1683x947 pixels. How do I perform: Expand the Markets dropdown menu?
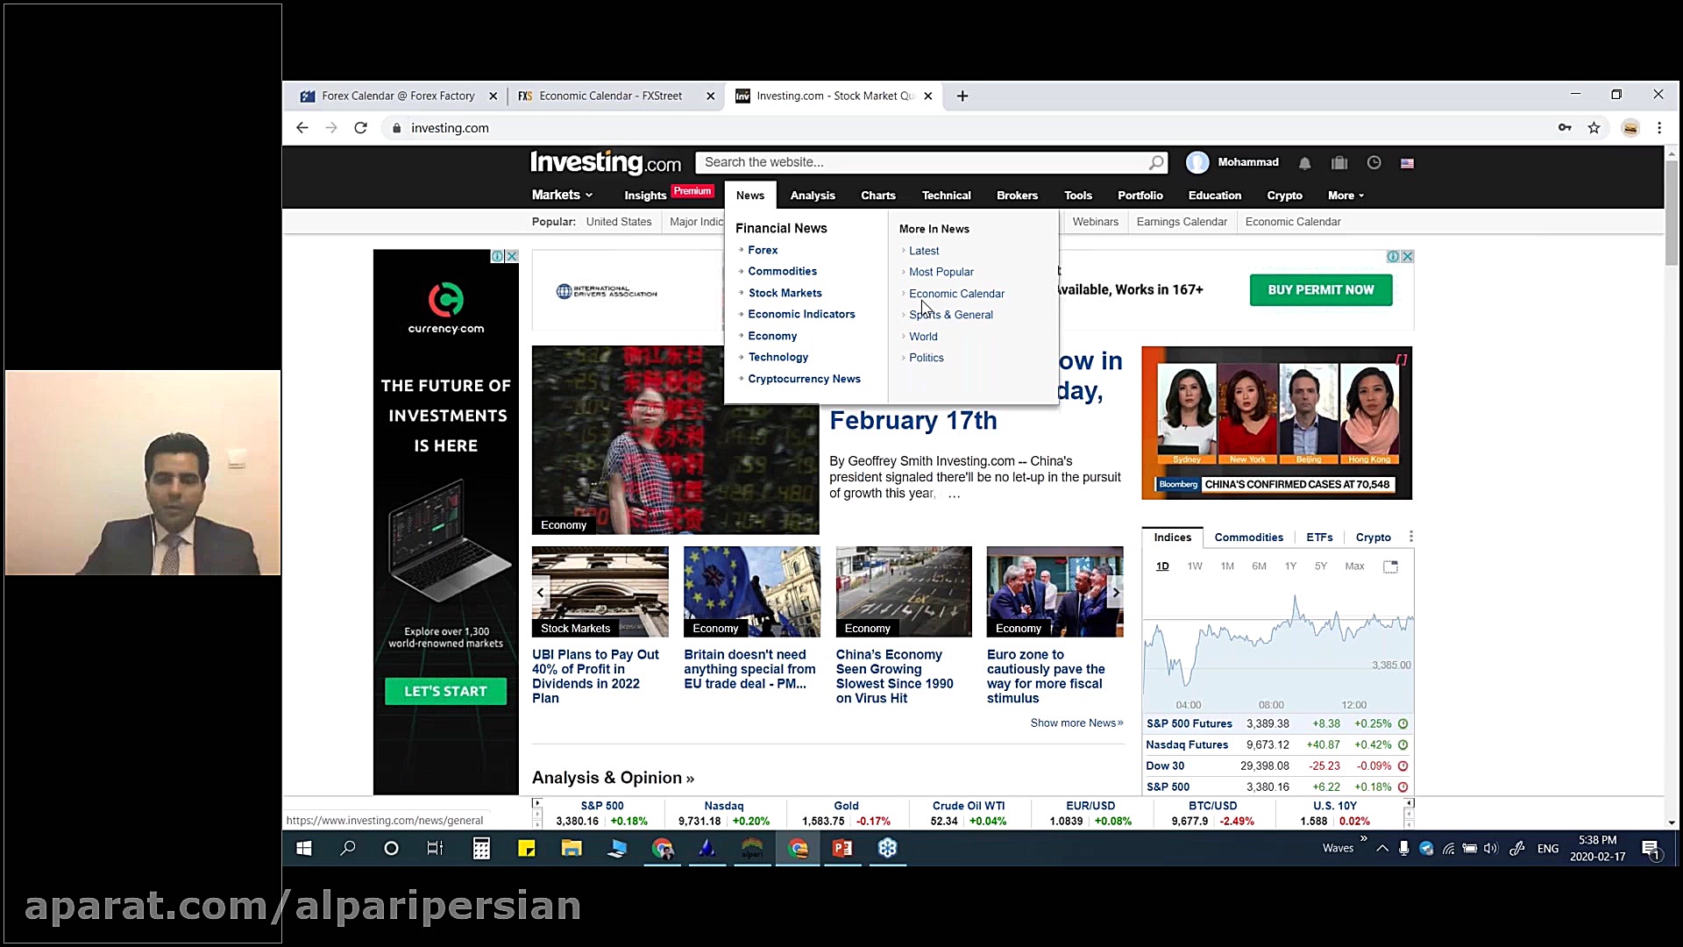coord(562,195)
